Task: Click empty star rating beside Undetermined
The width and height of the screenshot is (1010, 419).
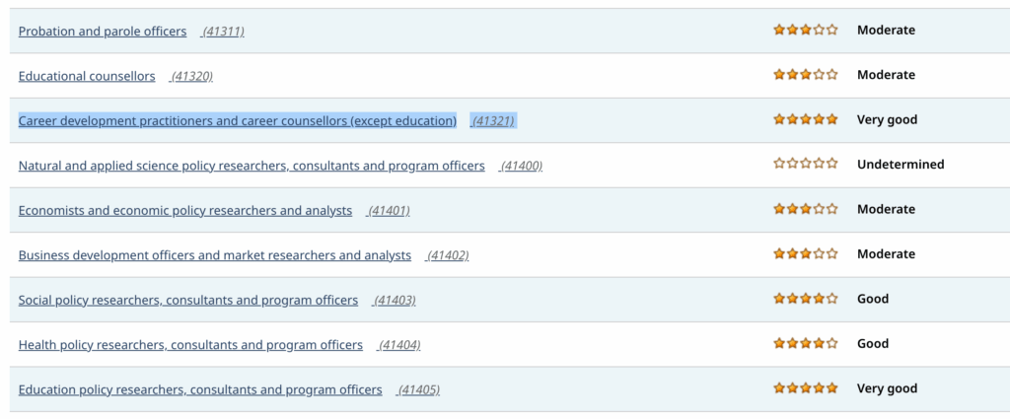Action: (806, 164)
